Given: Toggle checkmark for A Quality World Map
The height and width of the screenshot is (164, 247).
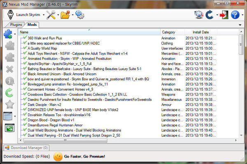Looking at the screenshot, I should 25,48.
